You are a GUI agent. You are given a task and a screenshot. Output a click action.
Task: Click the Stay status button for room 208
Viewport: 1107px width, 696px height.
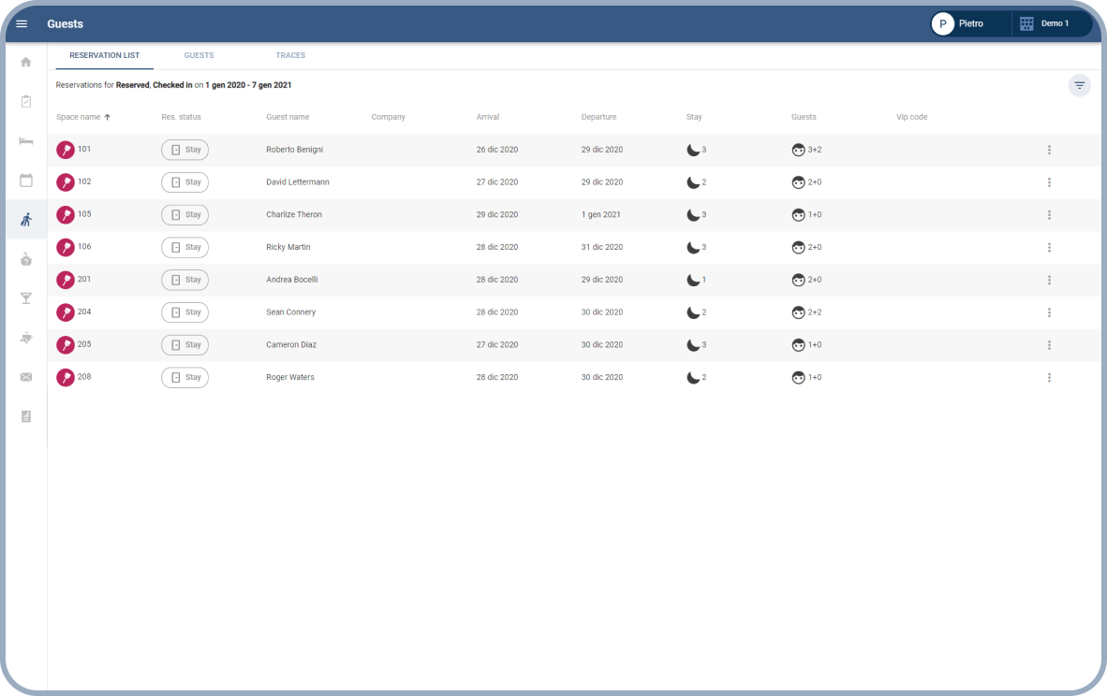coord(184,377)
